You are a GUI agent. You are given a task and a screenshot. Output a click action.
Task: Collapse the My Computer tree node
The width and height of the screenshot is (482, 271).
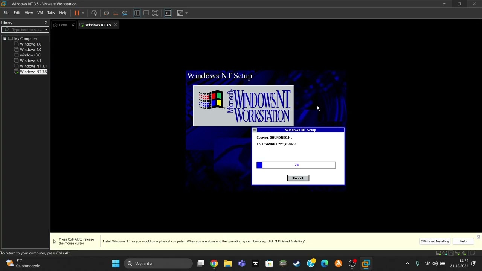point(5,38)
